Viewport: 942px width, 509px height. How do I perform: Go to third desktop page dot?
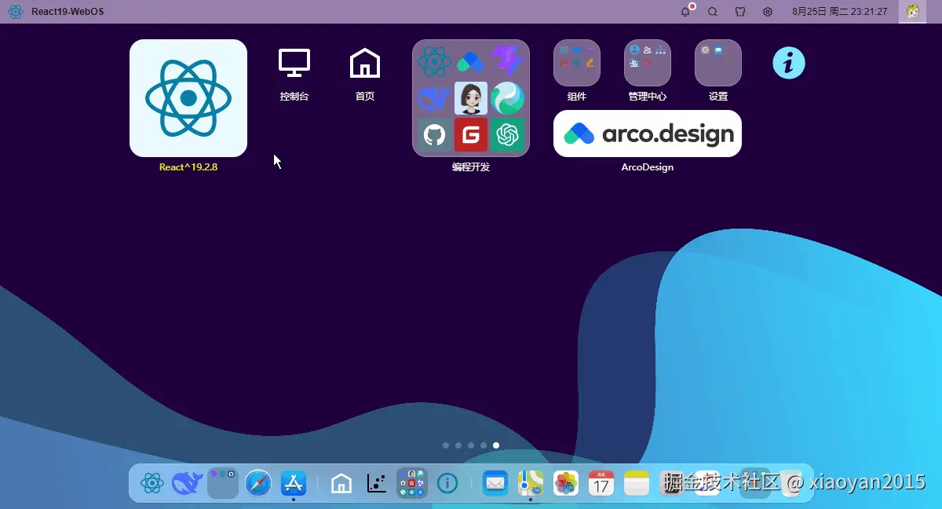[x=471, y=445]
